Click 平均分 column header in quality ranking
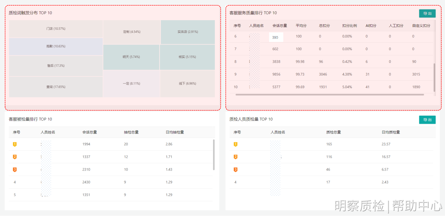 click(301, 26)
